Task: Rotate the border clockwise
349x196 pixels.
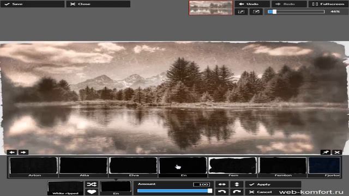Action: pyautogui.click(x=237, y=192)
